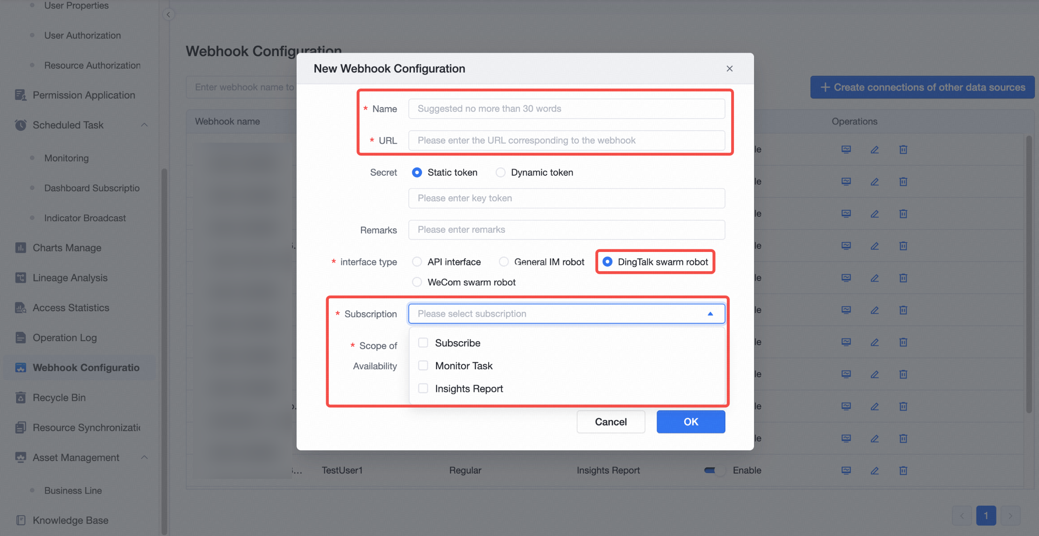Check the Monitor Task option
Image resolution: width=1039 pixels, height=536 pixels.
[423, 366]
